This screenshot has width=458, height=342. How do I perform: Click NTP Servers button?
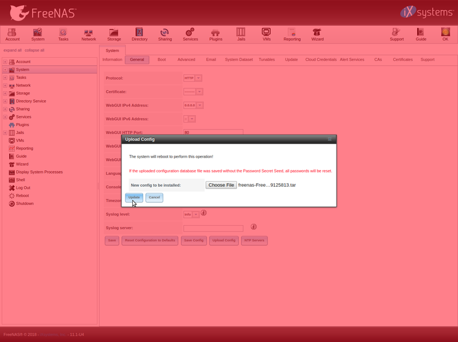click(254, 241)
